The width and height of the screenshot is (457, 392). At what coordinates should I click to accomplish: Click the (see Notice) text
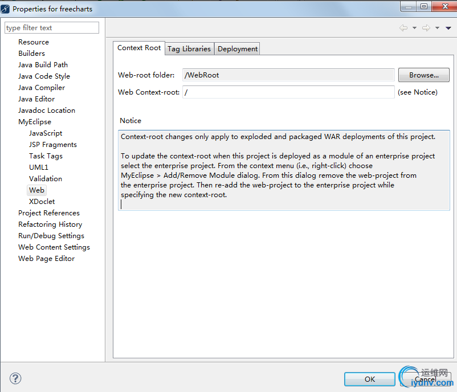click(x=417, y=92)
